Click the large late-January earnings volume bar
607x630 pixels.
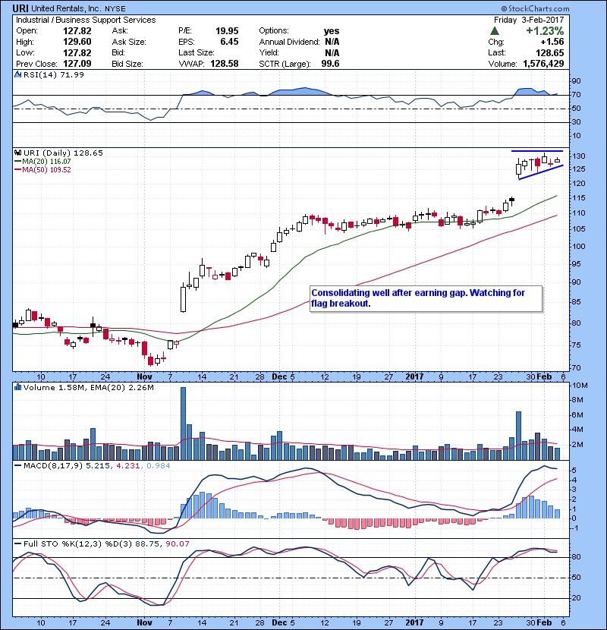518,436
